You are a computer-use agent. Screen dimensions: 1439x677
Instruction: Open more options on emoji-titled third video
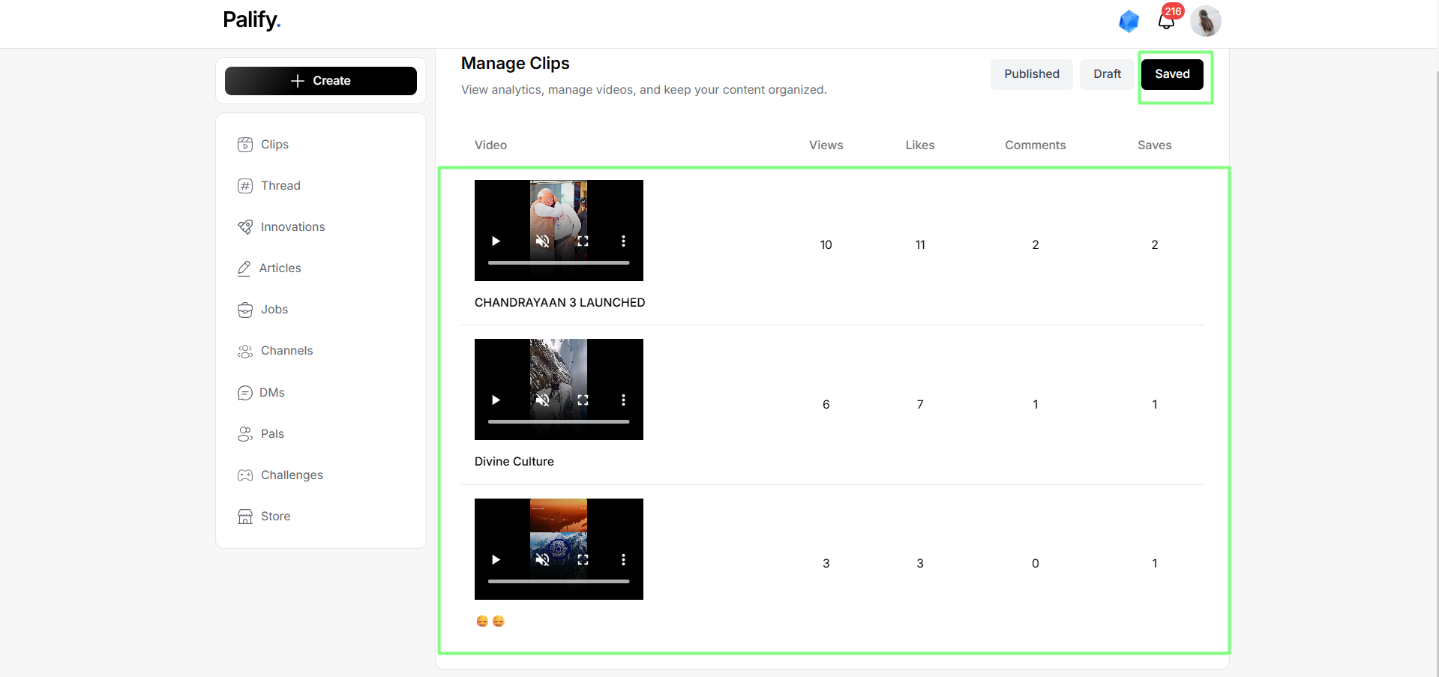pos(623,559)
